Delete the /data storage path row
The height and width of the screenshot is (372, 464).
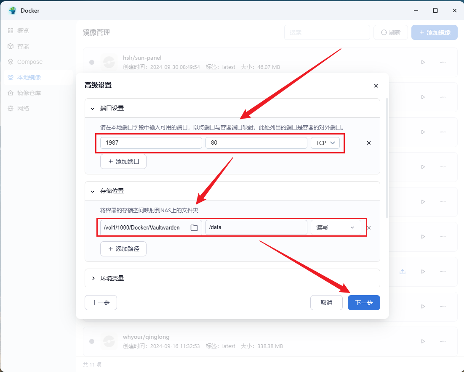(369, 228)
